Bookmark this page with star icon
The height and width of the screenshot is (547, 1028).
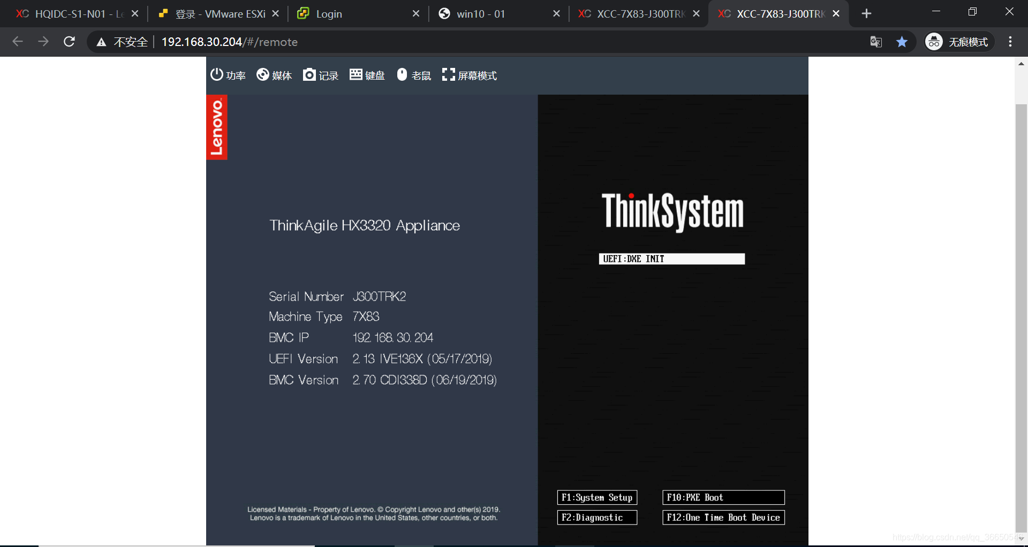pos(902,42)
